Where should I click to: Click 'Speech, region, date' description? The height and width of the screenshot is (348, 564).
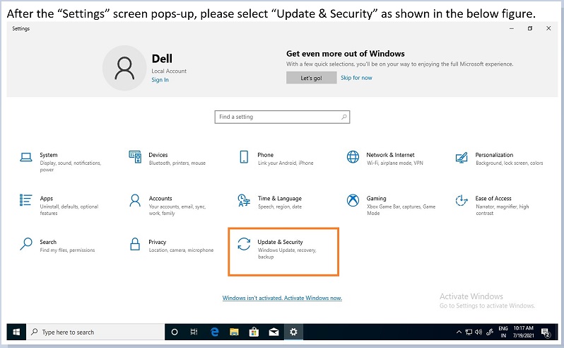point(280,207)
